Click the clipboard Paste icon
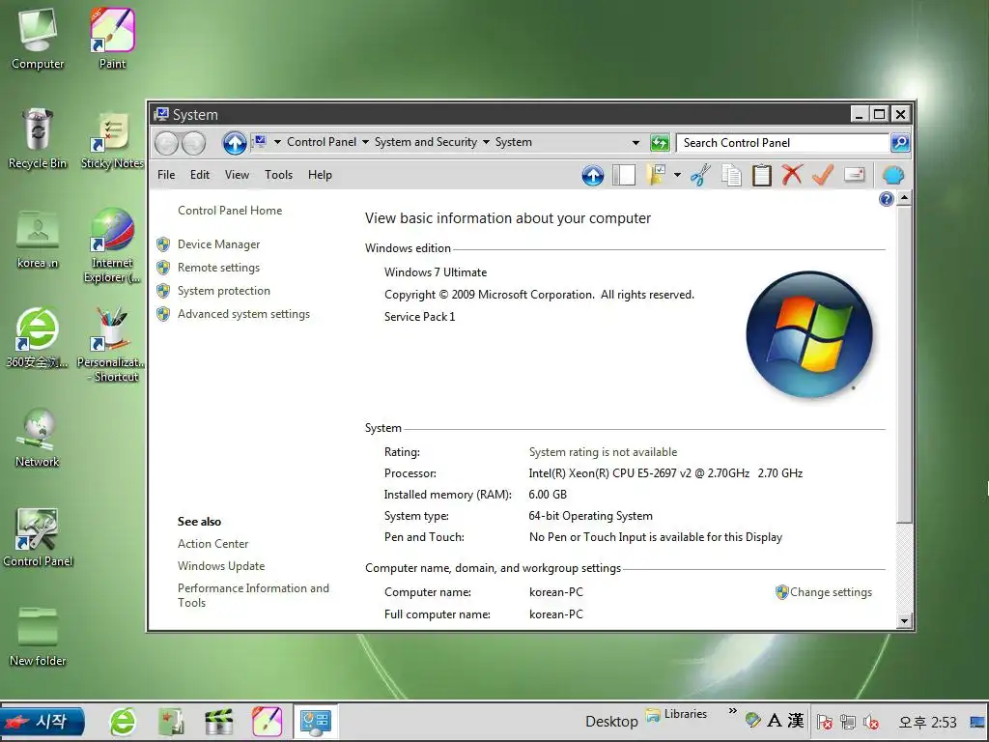 click(762, 175)
